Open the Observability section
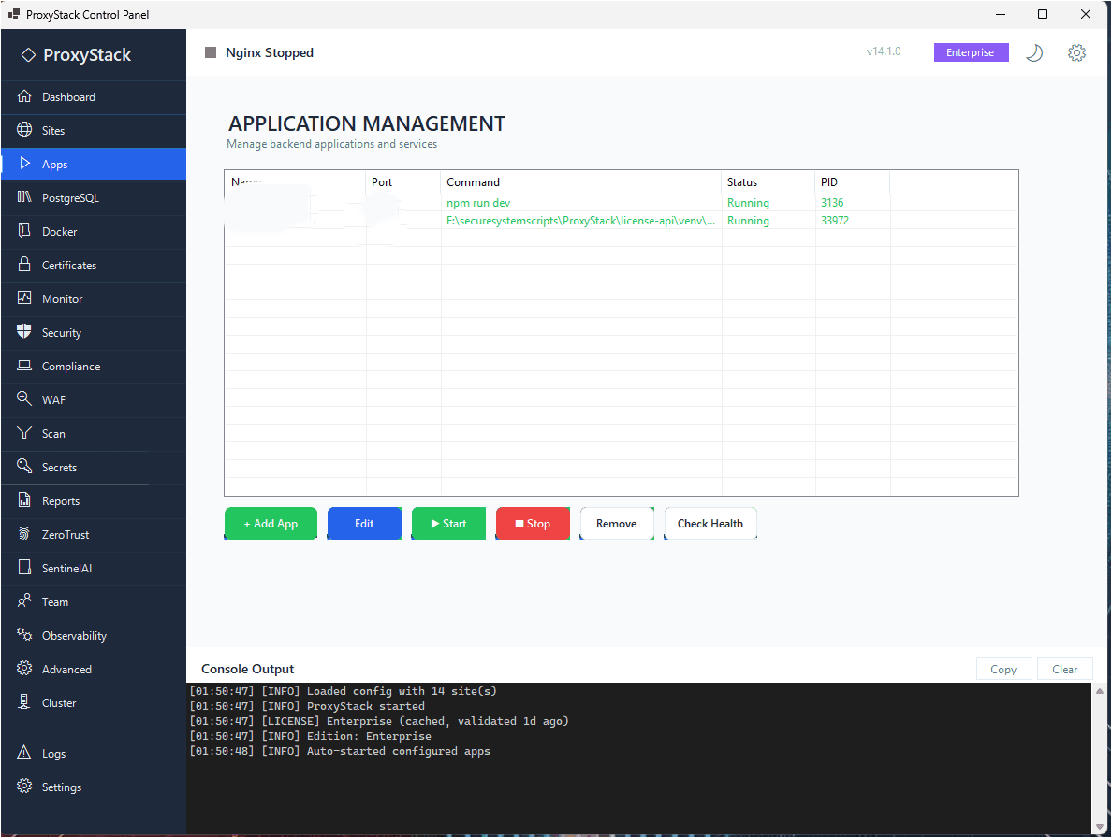Screen dimensions: 1112x838 pos(75,635)
